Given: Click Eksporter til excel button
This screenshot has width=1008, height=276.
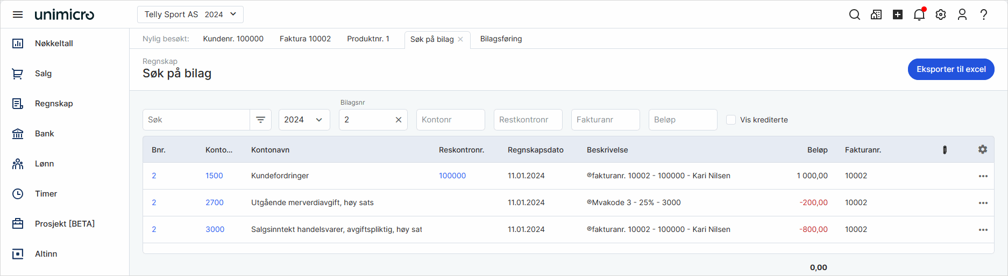Looking at the screenshot, I should pyautogui.click(x=950, y=69).
